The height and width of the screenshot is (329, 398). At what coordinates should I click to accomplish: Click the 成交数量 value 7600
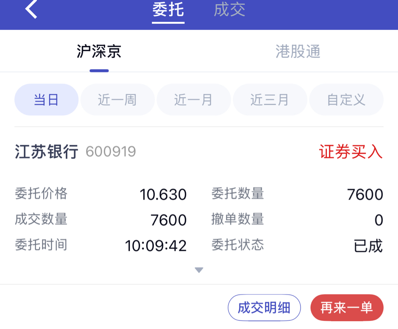click(x=169, y=220)
